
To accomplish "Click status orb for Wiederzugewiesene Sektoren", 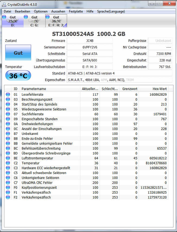I will tap(8, 109).
